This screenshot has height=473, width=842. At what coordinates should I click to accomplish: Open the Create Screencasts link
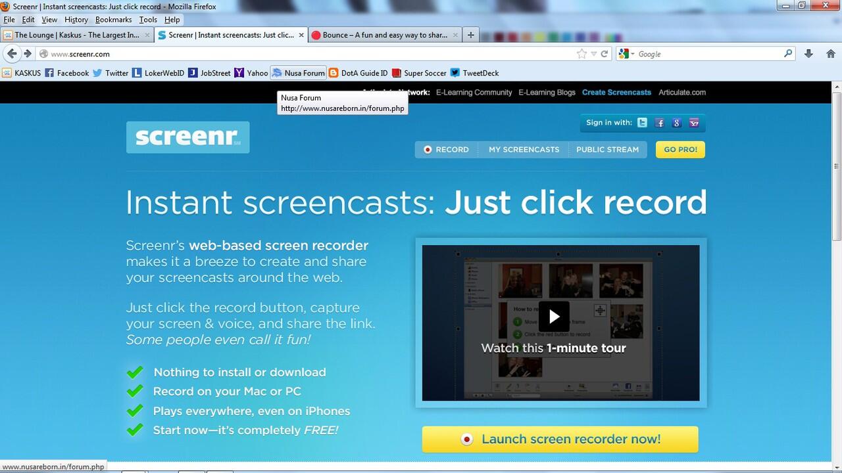point(616,93)
